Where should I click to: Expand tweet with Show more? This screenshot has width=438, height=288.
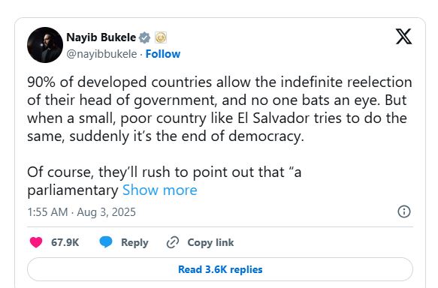pos(160,190)
